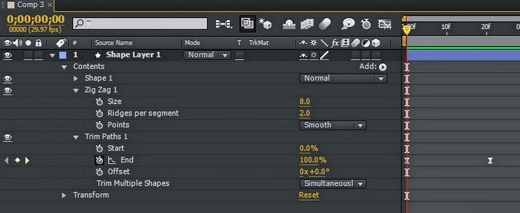Expand Shape 1 group
This screenshot has width=520, height=213.
75,78
